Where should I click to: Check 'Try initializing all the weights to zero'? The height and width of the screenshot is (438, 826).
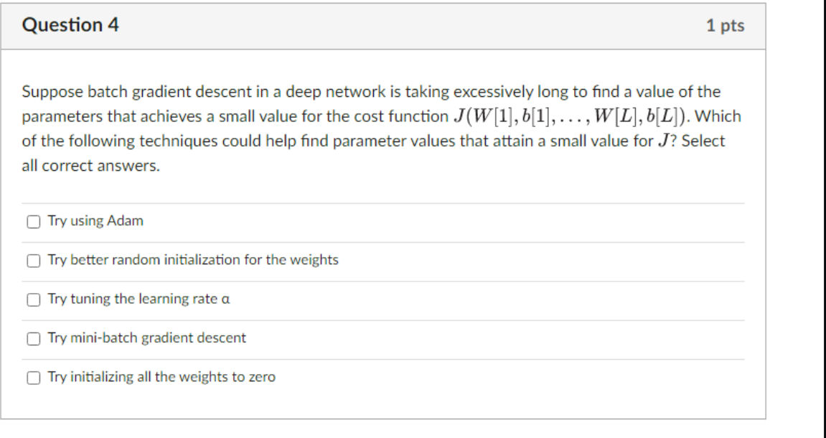pyautogui.click(x=32, y=376)
